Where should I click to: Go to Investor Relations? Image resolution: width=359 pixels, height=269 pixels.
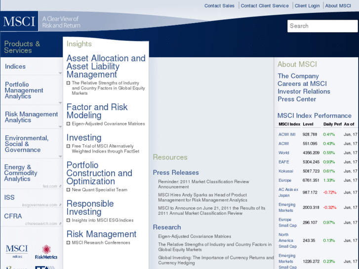[304, 92]
